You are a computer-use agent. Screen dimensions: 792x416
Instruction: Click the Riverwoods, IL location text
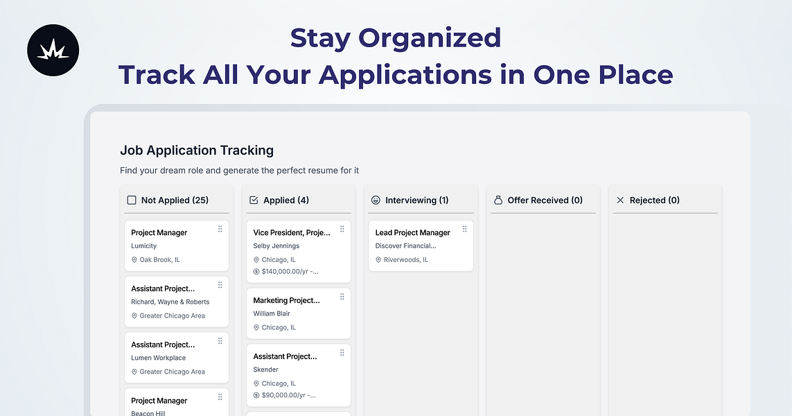pos(406,260)
